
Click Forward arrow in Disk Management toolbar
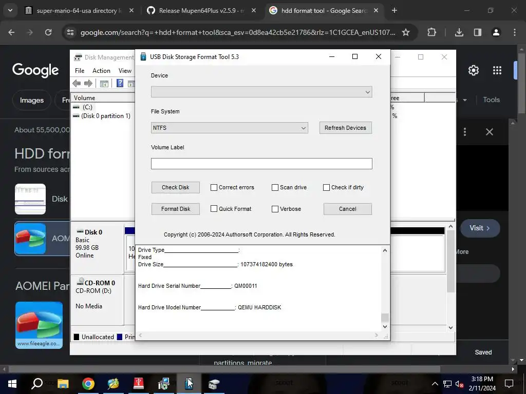[88, 84]
